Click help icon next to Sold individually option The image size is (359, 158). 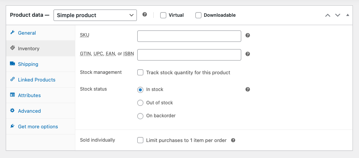[233, 140]
